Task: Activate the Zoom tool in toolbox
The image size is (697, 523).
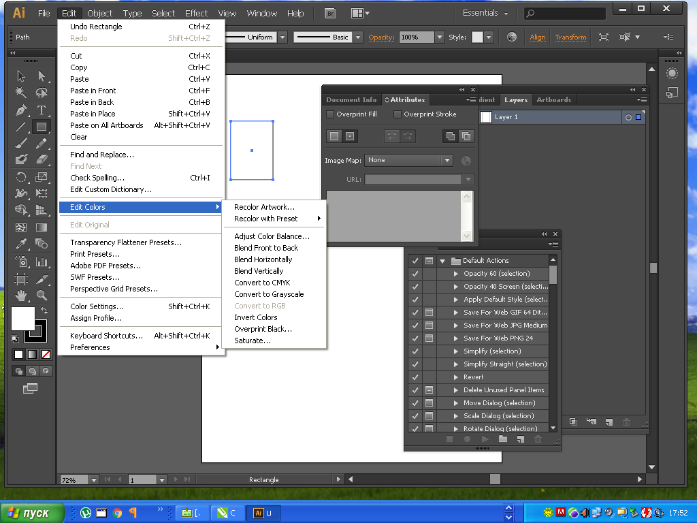Action: tap(42, 296)
